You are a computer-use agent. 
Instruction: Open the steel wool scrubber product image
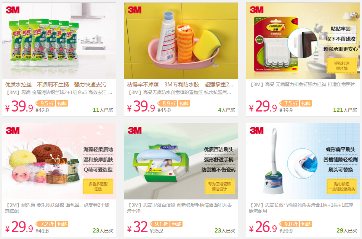coord(59,41)
